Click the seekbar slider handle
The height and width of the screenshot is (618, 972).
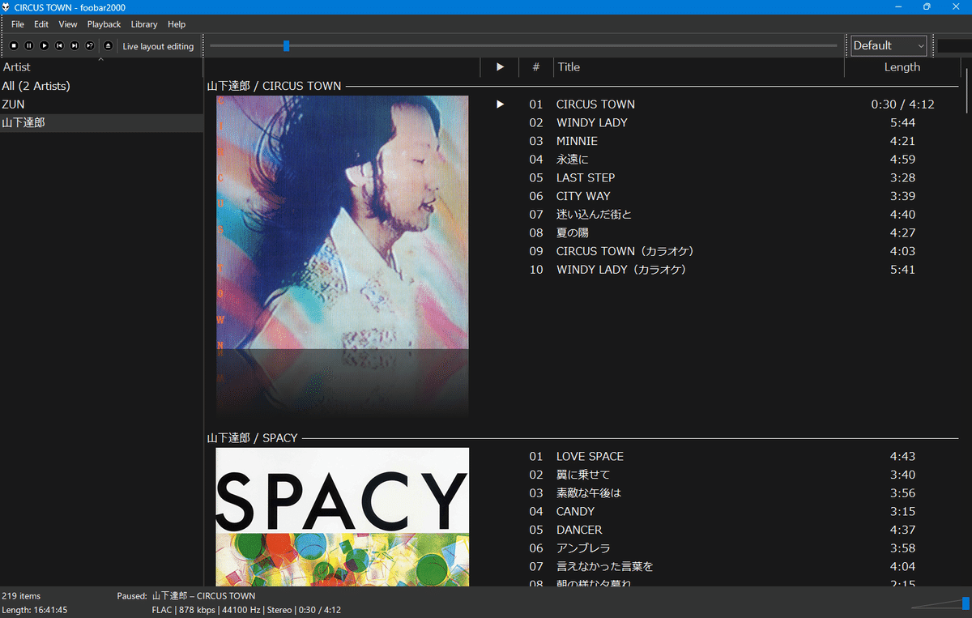coord(286,45)
